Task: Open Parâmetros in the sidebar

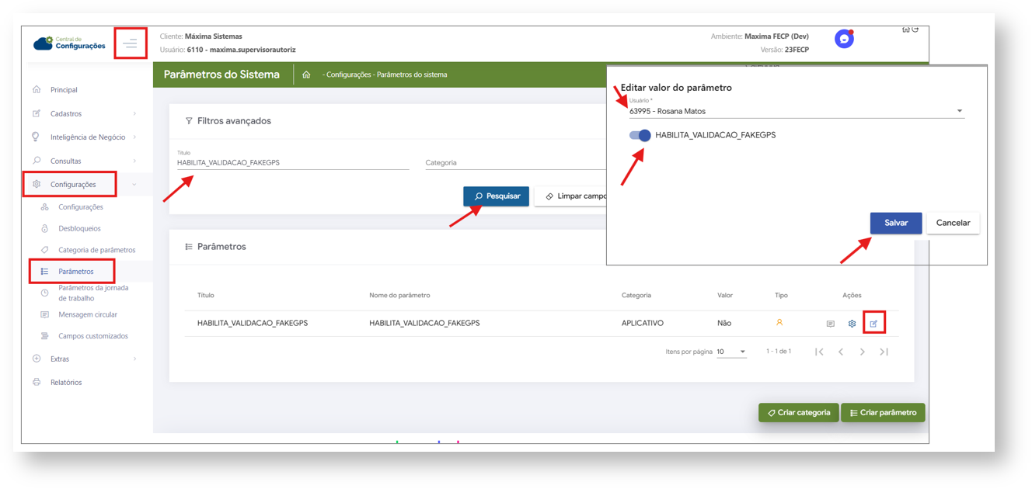Action: click(x=75, y=272)
